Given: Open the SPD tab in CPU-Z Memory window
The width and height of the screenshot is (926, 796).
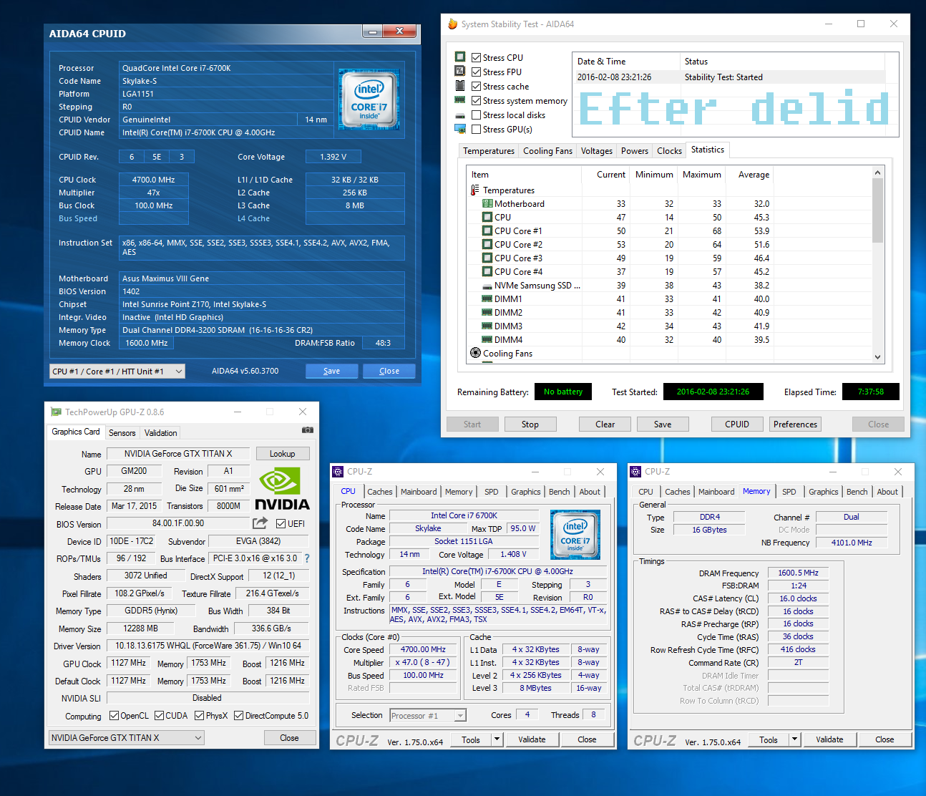Looking at the screenshot, I should pos(789,492).
